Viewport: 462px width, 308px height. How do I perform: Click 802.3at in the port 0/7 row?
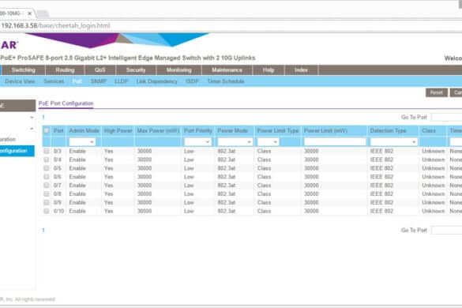click(x=227, y=186)
